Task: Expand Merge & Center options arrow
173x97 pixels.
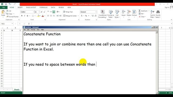Action: tap(78, 16)
